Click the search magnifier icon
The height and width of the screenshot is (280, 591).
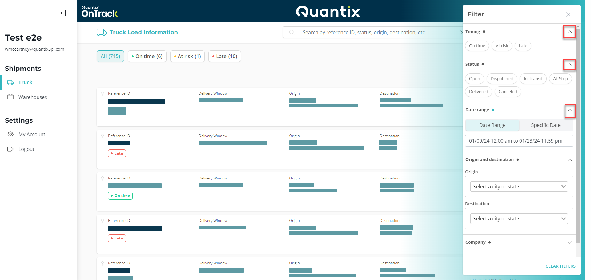pyautogui.click(x=291, y=32)
